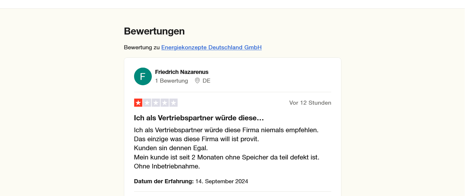Click the fourth grey rating star
Viewport: 465px width, 196px height.
(x=165, y=103)
